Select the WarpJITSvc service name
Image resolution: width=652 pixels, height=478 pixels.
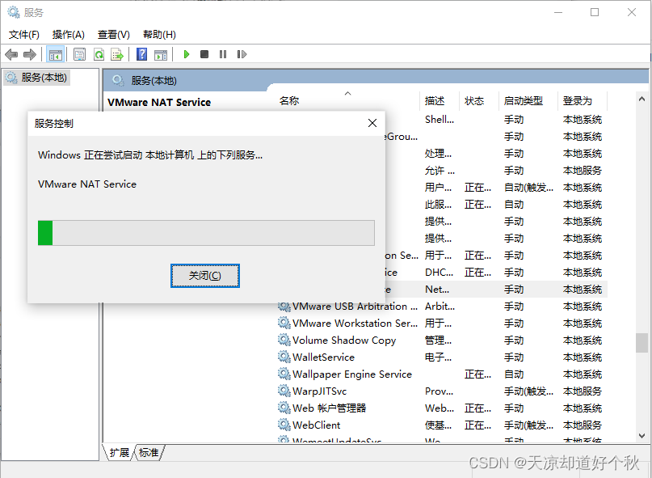pyautogui.click(x=319, y=391)
